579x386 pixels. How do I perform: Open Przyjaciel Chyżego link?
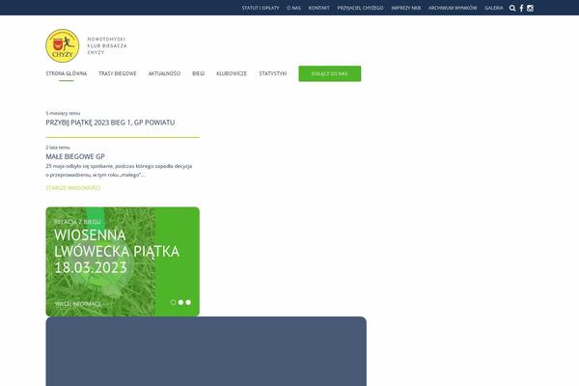pos(360,8)
